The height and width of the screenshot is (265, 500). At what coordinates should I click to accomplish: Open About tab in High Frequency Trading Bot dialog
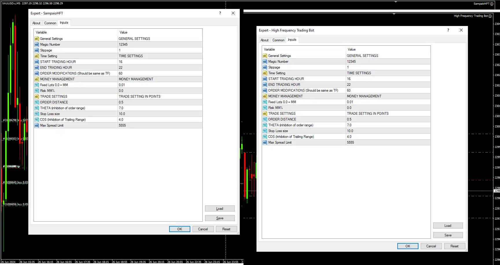coord(265,40)
